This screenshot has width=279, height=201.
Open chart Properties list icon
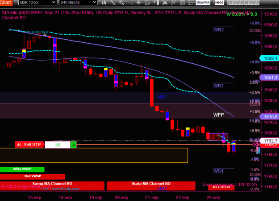[191, 3]
